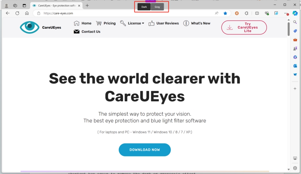Open the Extensions puzzle icon

tap(246, 13)
